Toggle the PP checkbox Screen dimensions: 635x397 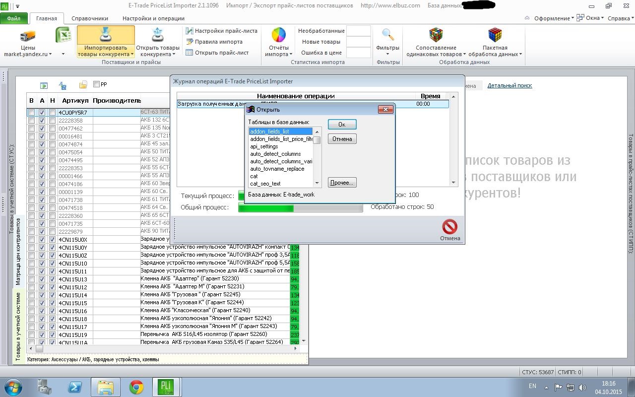coord(97,84)
